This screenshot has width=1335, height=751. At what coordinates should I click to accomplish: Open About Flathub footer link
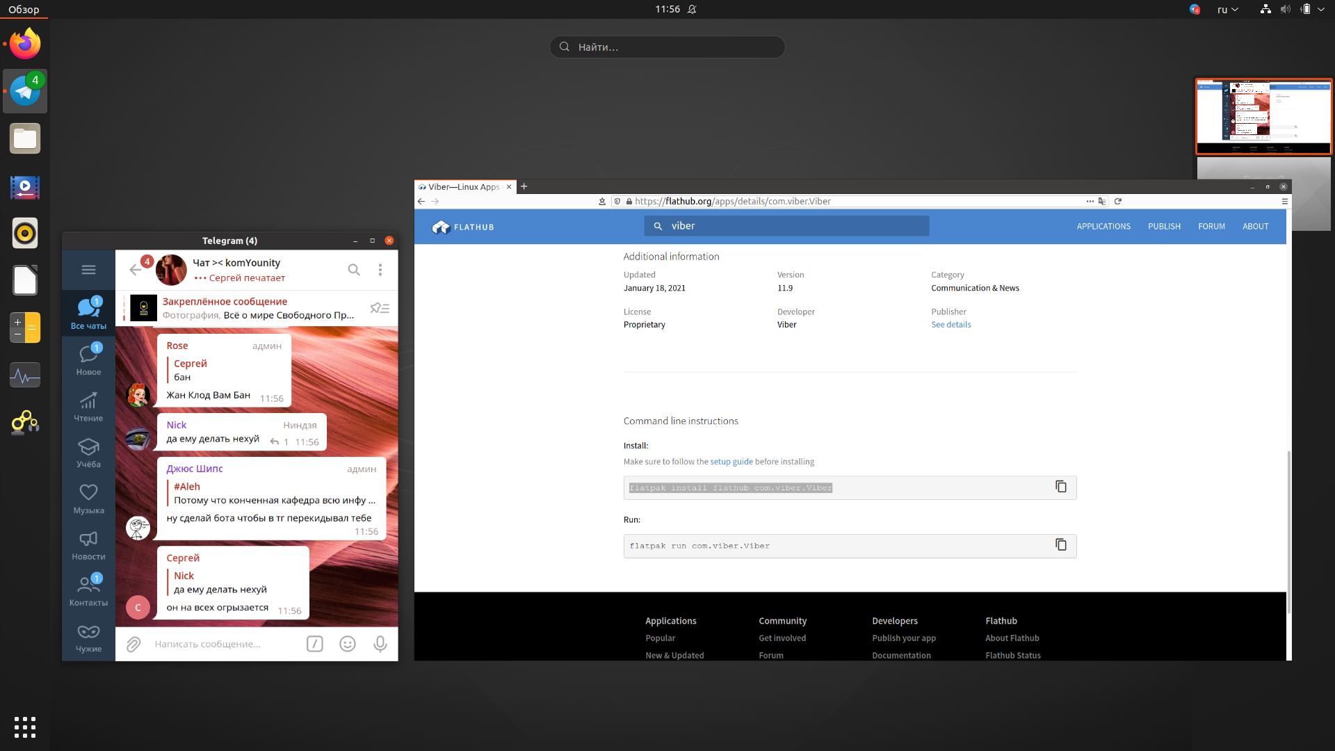(x=1012, y=638)
